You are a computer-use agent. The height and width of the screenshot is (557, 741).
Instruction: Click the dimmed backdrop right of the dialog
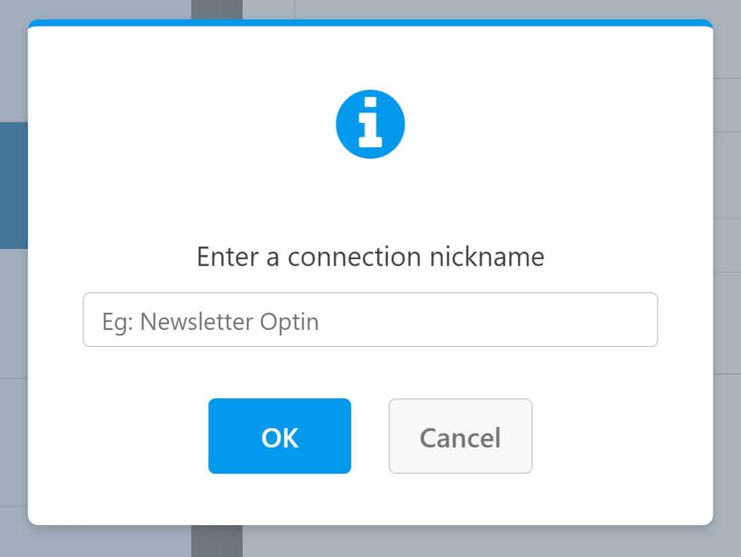pos(727,283)
